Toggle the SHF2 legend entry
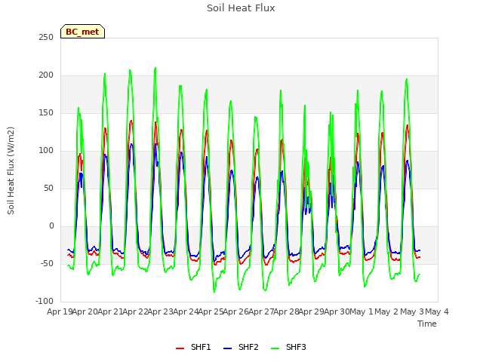Viewport: 483px width, 362px height. coord(241,347)
